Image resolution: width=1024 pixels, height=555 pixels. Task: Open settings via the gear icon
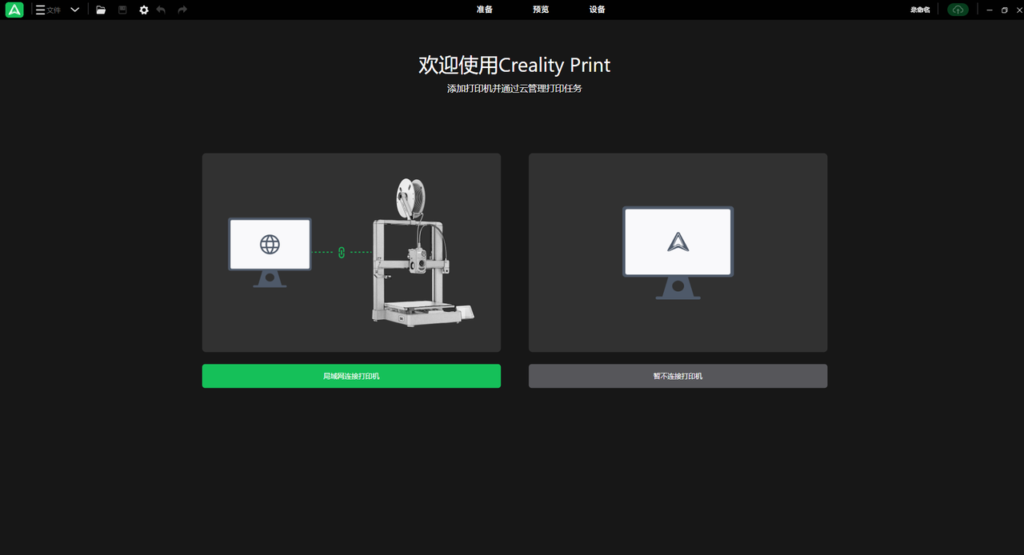click(x=144, y=10)
